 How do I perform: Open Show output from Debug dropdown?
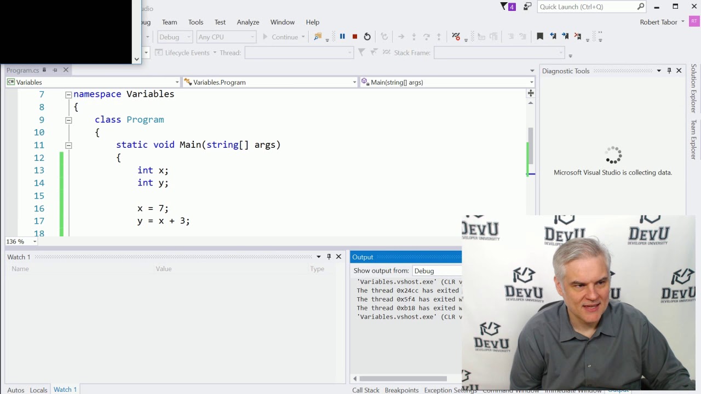pos(437,271)
